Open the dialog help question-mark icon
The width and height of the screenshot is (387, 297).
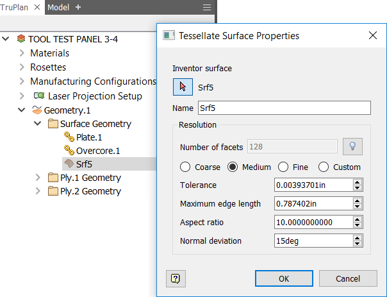point(175,278)
